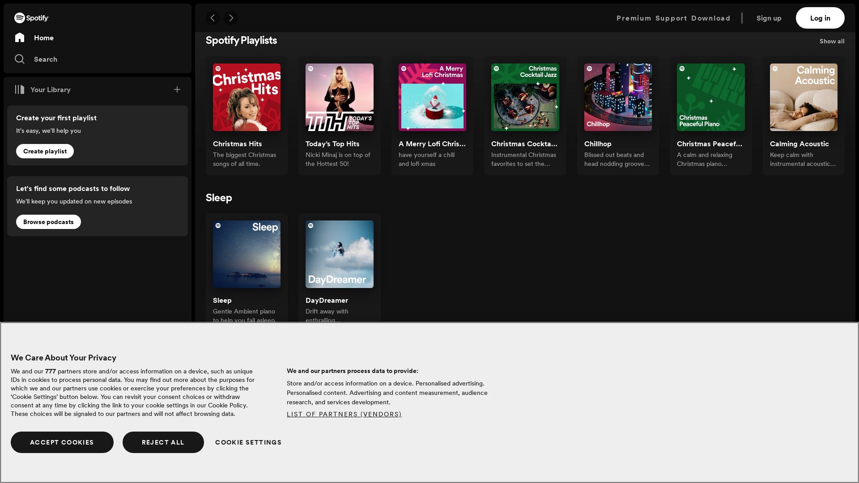859x483 pixels.
Task: Select the Home navigation icon
Action: [20, 37]
